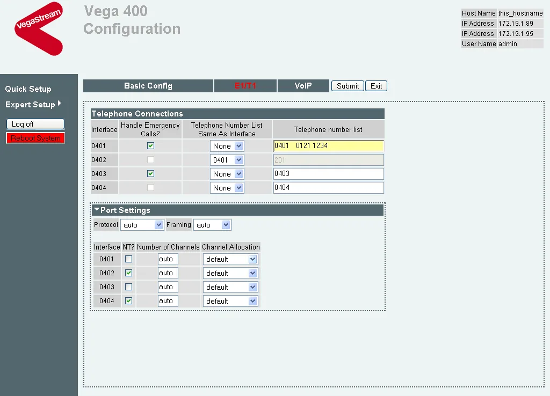Click the red Reboot System button
This screenshot has height=396, width=550.
pos(35,138)
